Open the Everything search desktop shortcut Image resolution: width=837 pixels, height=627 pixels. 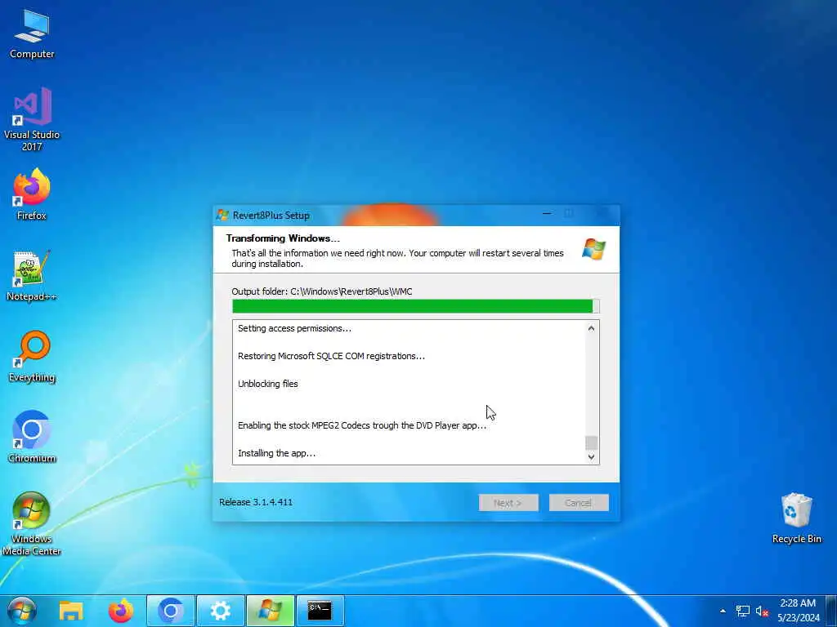click(x=32, y=357)
